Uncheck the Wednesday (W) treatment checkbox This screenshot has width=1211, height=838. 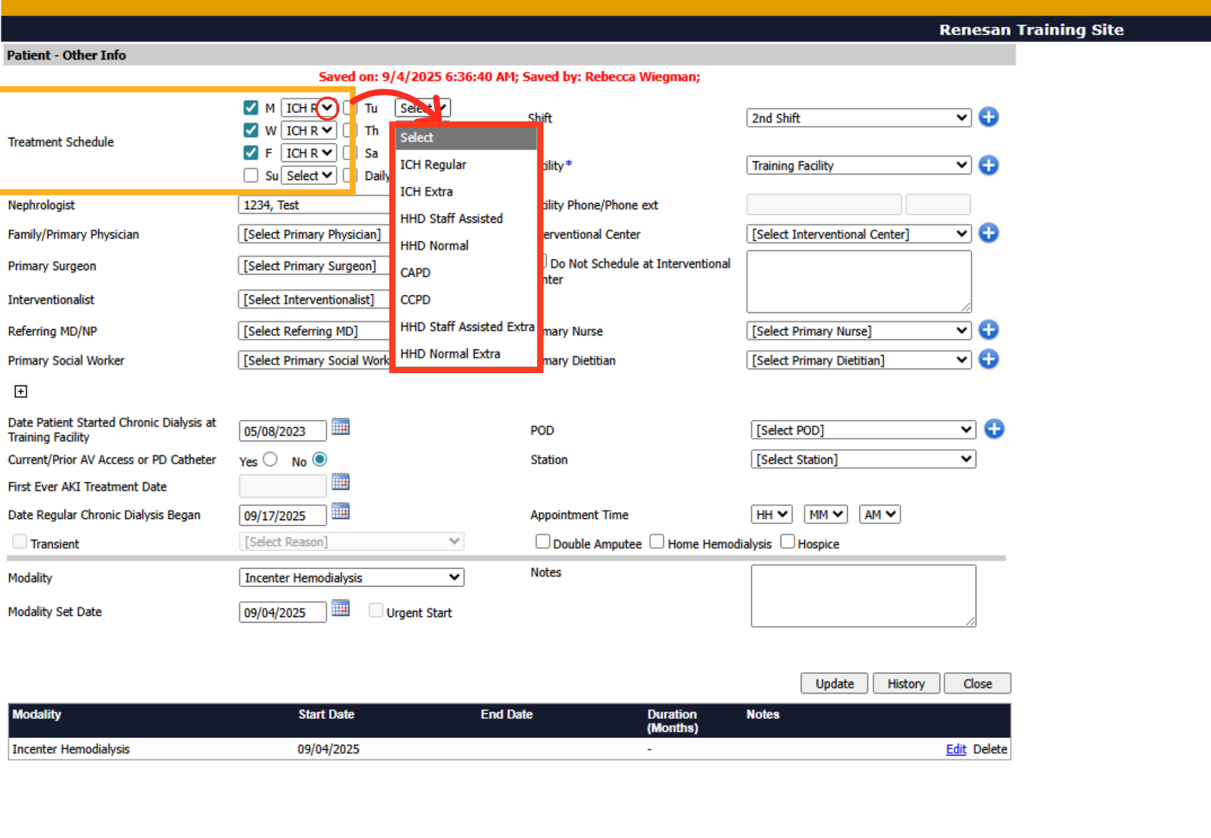coord(251,130)
